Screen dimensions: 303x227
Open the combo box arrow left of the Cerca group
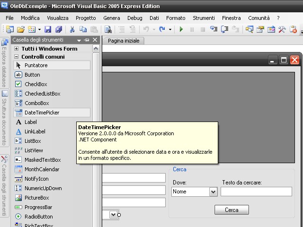click(x=114, y=215)
